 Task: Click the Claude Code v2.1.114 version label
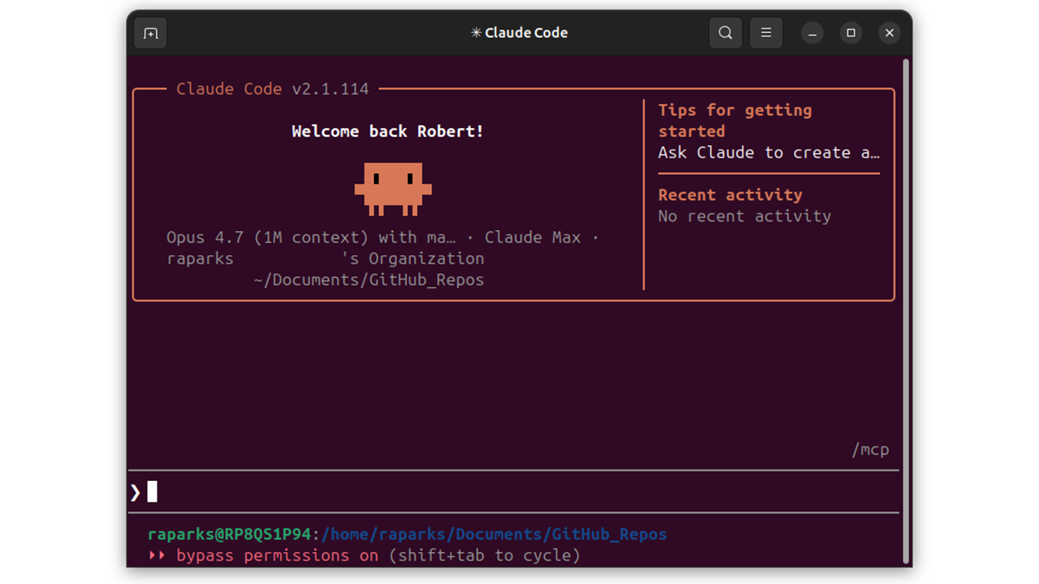(x=271, y=88)
